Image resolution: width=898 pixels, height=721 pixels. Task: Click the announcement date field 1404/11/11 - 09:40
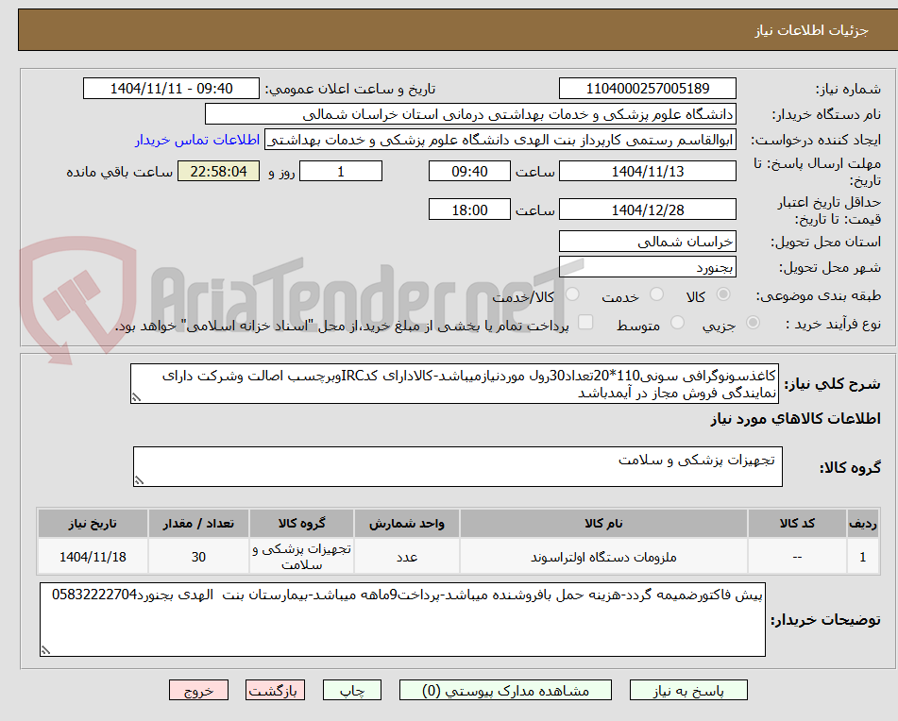tap(171, 89)
